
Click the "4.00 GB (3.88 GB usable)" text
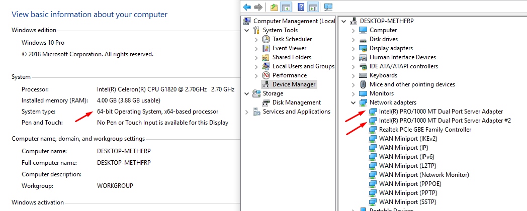[129, 100]
